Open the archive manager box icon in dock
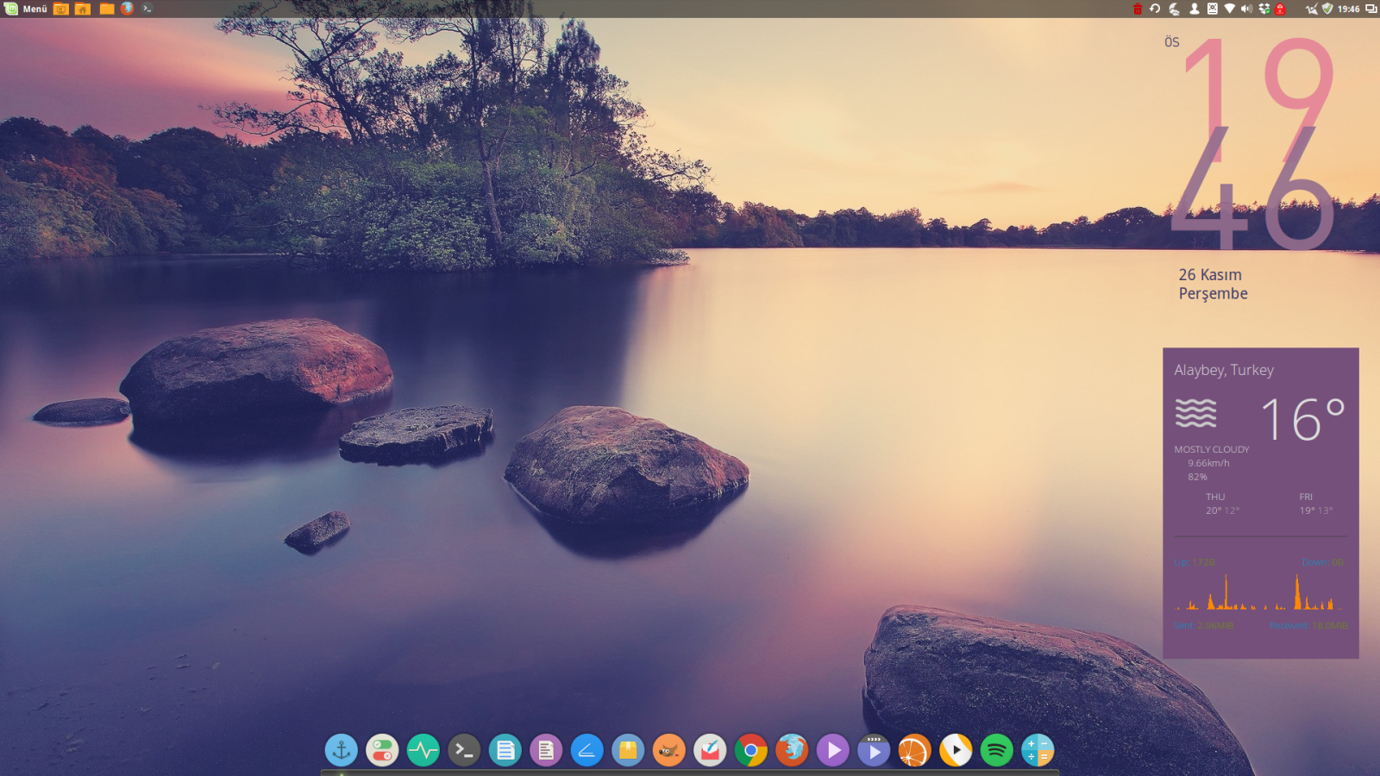This screenshot has width=1380, height=776. pos(628,750)
